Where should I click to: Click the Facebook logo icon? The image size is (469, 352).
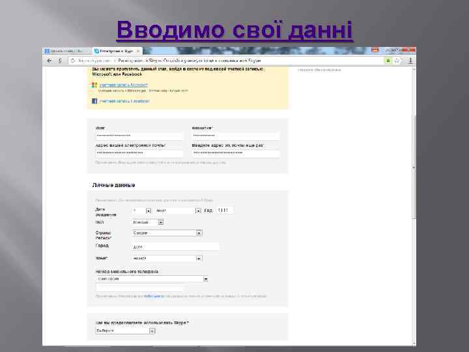(94, 101)
